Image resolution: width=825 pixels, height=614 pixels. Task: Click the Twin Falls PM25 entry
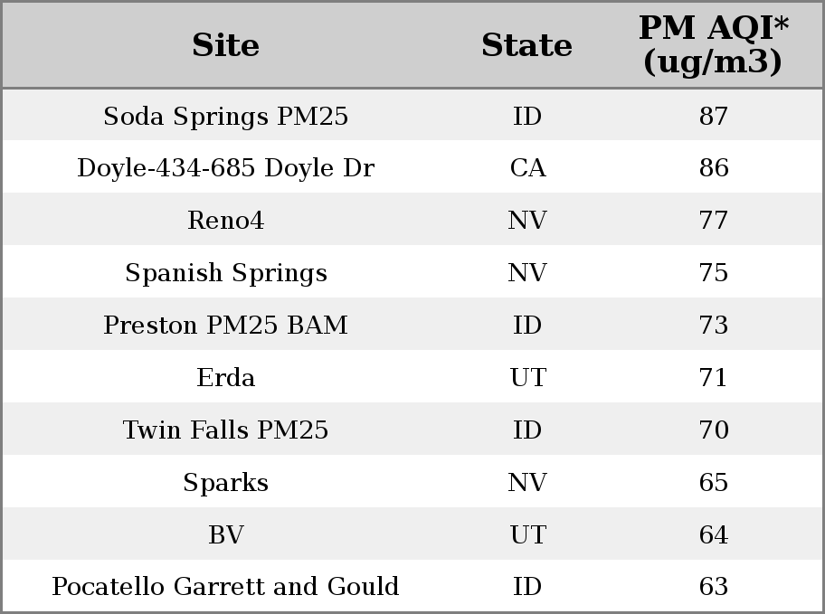pyautogui.click(x=226, y=430)
